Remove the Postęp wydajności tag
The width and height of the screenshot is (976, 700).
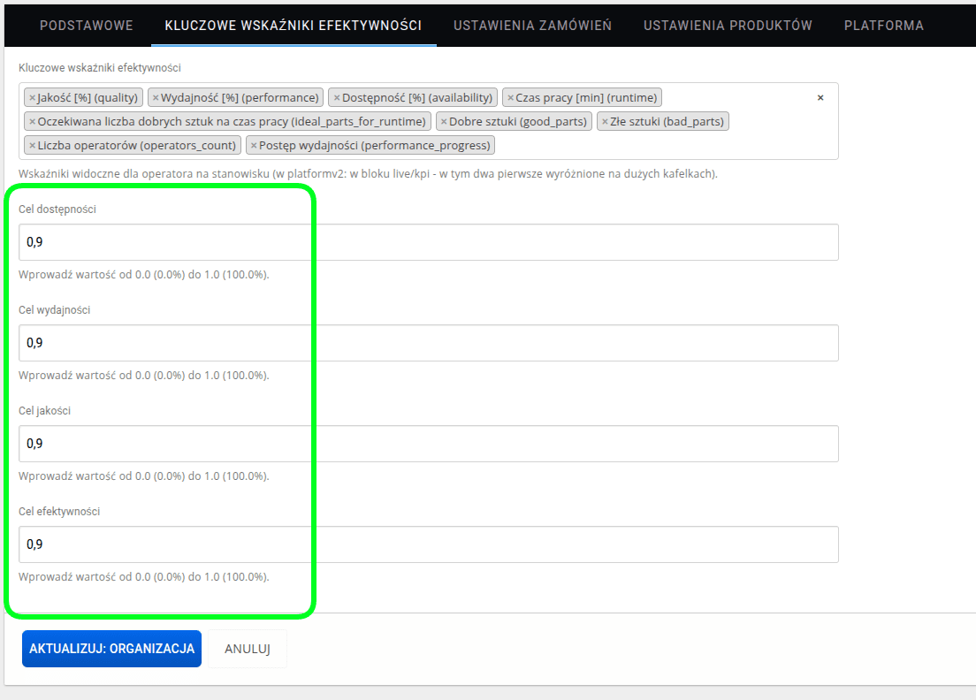[254, 146]
